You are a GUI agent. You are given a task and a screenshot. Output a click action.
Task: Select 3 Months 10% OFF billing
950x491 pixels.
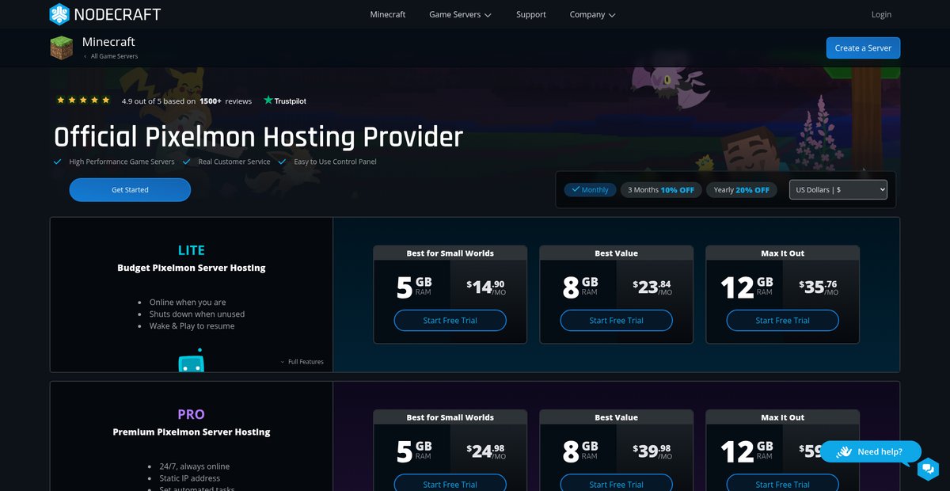pos(661,190)
